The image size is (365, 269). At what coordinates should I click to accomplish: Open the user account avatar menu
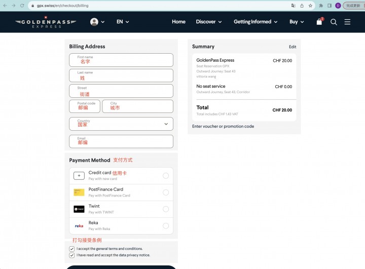pos(97,22)
